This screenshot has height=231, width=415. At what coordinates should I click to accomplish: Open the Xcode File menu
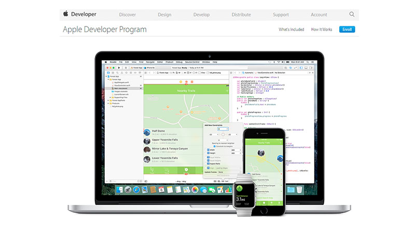tap(121, 62)
